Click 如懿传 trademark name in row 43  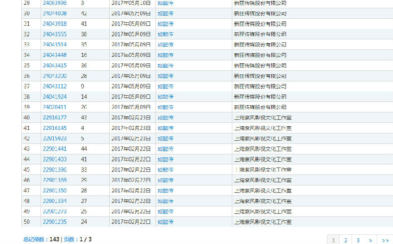click(165, 149)
